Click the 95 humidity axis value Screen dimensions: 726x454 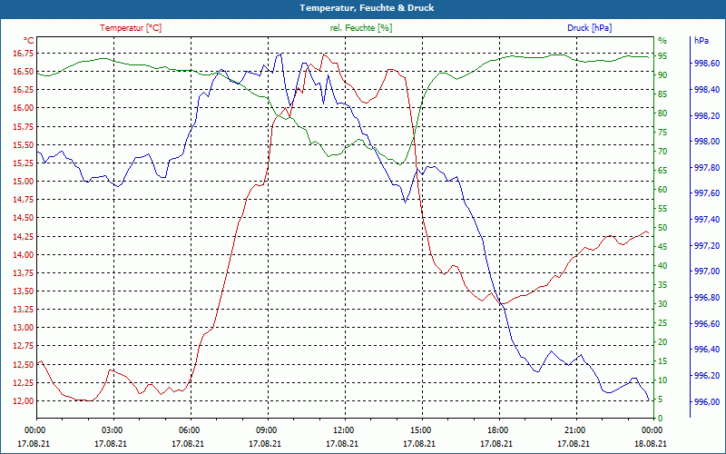(662, 56)
